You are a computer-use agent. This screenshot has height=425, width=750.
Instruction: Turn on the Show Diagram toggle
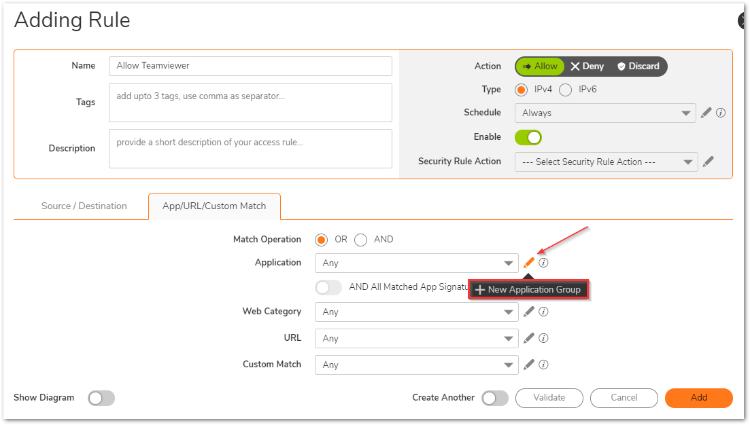[101, 398]
